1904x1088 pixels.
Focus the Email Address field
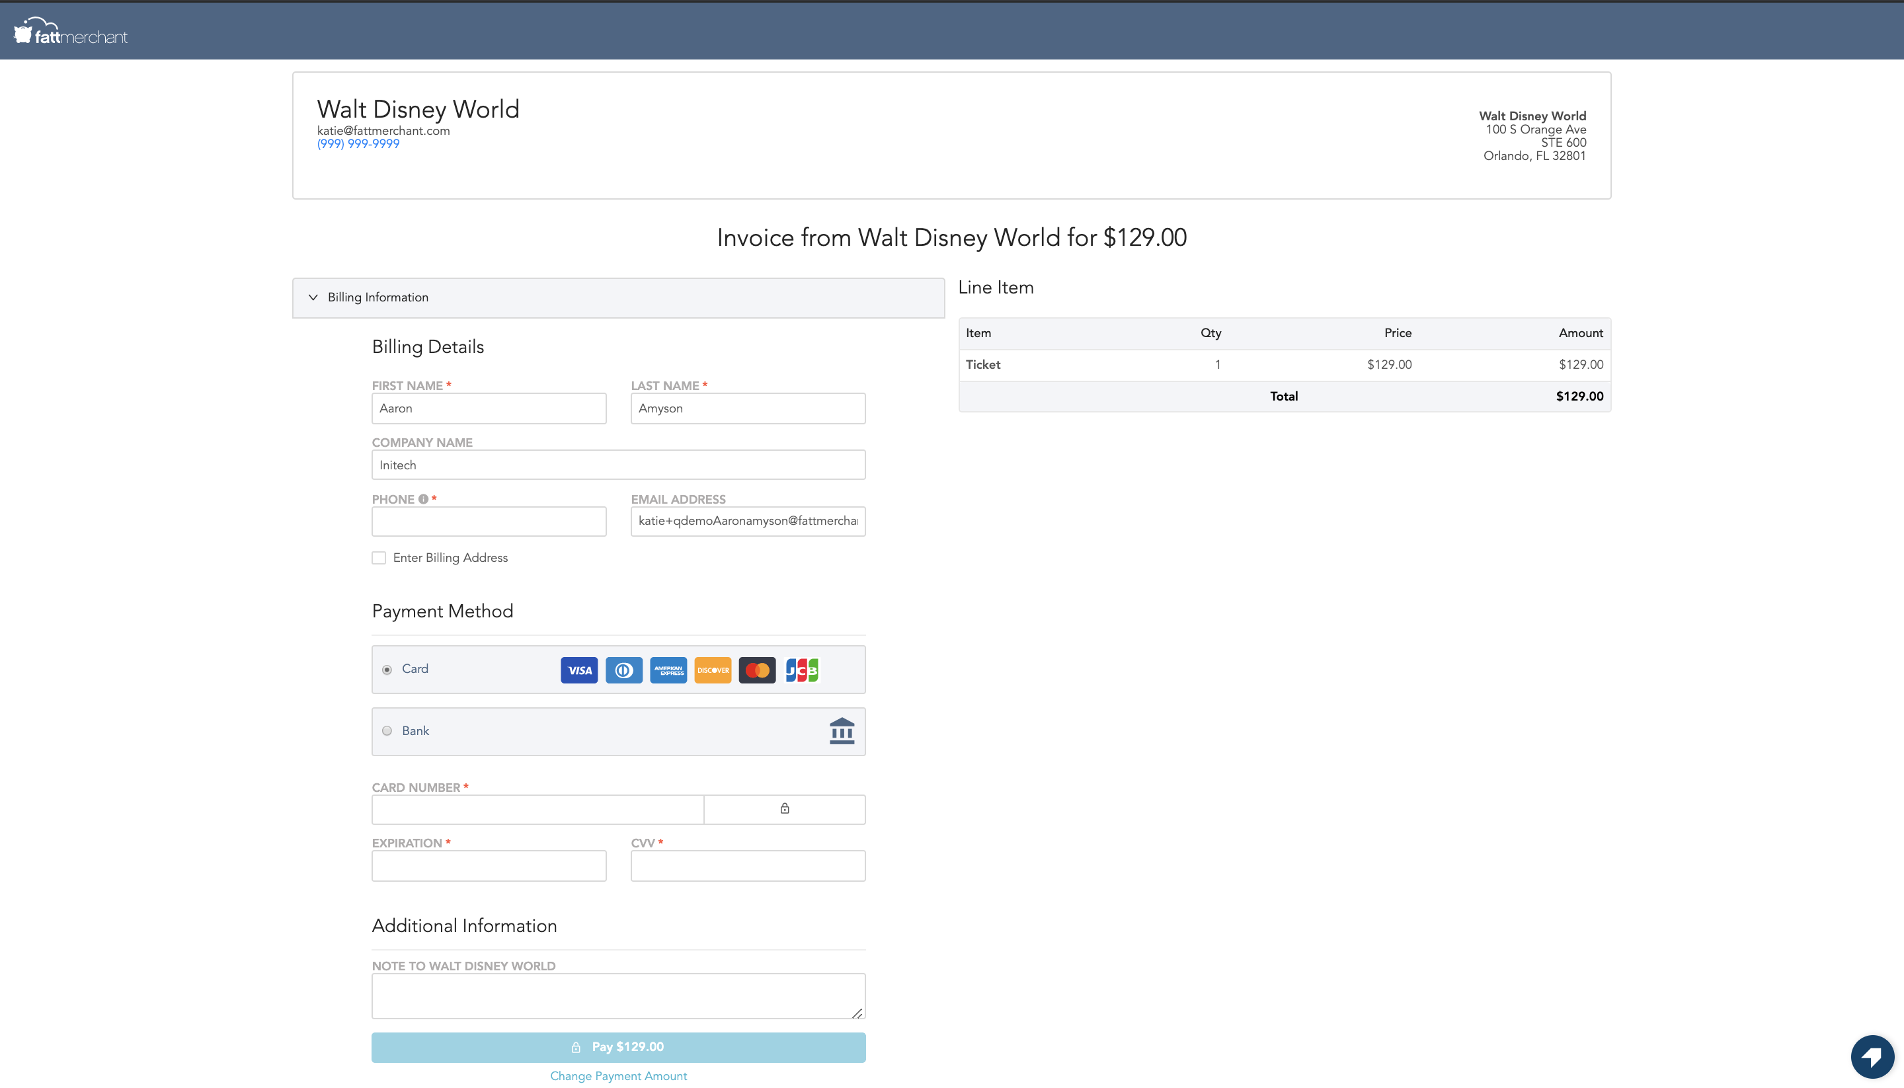click(748, 522)
